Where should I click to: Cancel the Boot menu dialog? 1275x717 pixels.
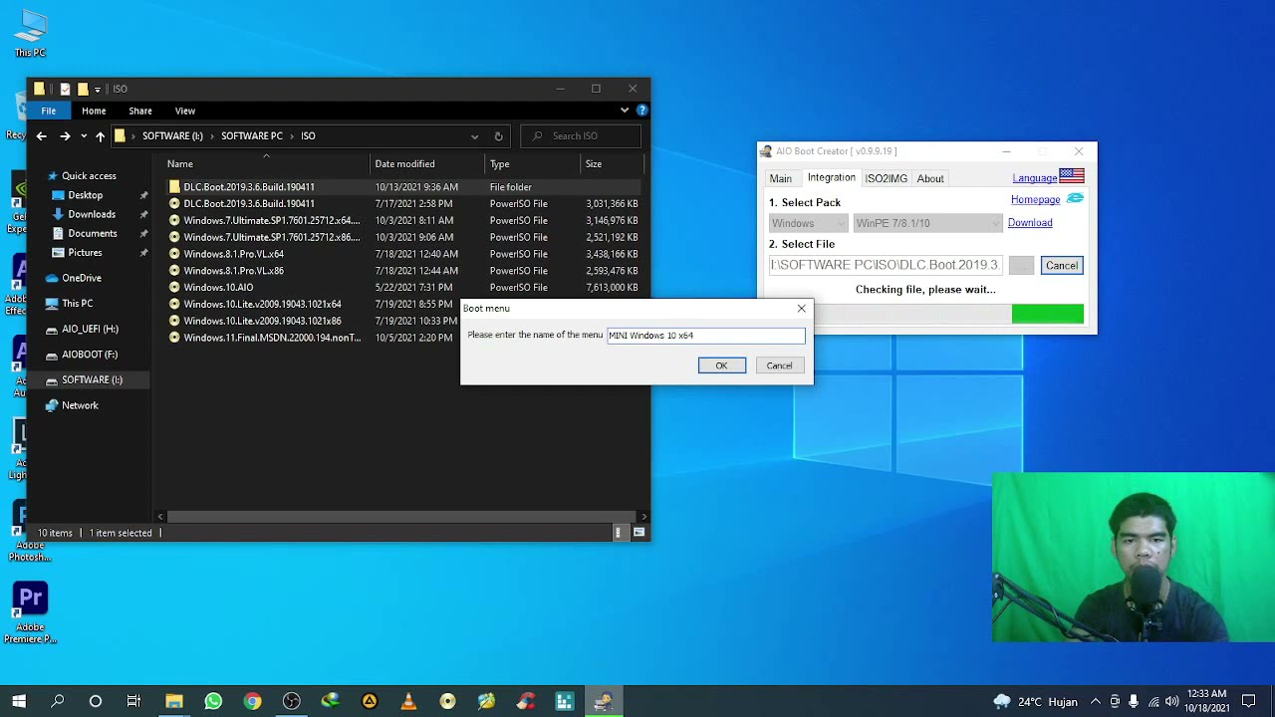pos(779,365)
